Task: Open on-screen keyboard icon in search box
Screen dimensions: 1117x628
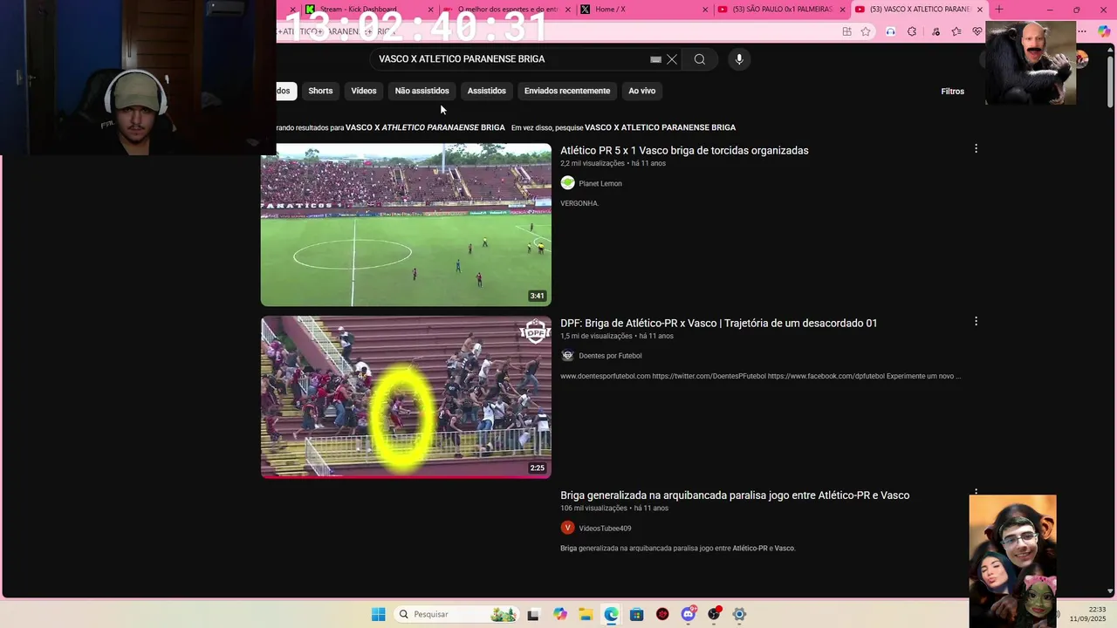Action: coord(655,59)
